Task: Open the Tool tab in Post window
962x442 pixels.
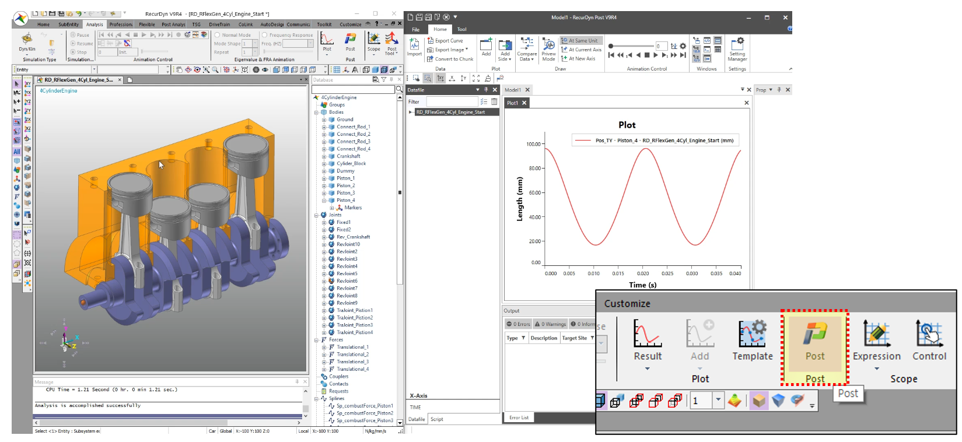Action: coord(461,29)
